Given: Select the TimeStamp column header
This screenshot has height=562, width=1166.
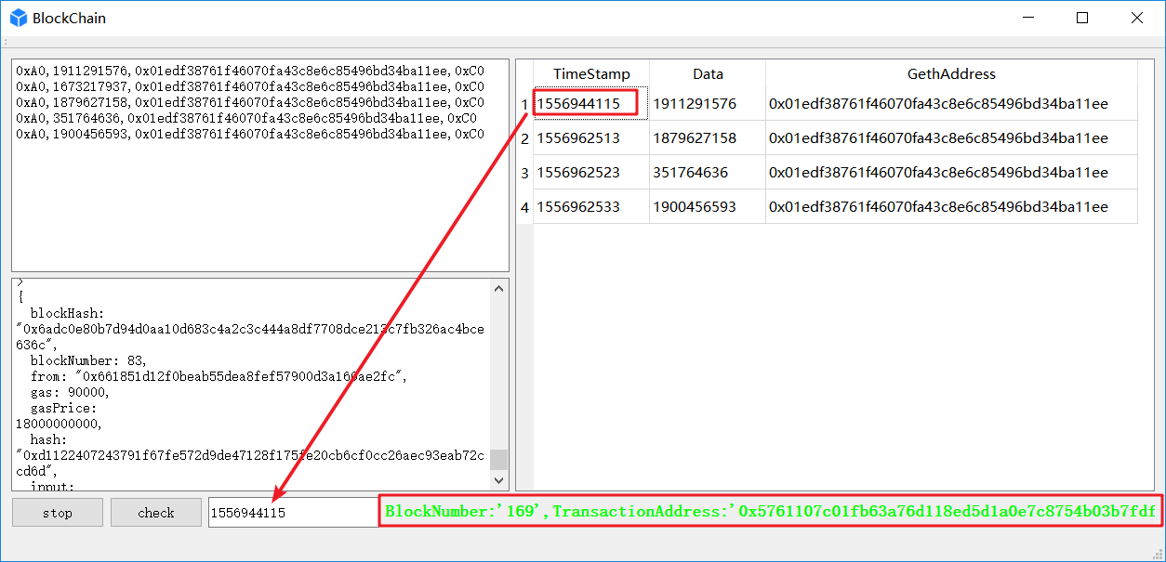Looking at the screenshot, I should point(591,74).
